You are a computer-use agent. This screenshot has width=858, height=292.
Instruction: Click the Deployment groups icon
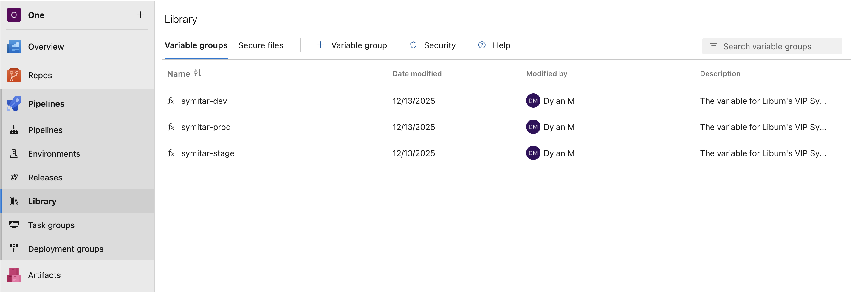pos(14,249)
